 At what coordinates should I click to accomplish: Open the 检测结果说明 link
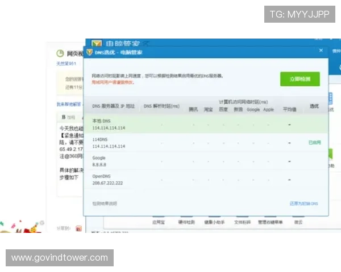tap(105, 203)
